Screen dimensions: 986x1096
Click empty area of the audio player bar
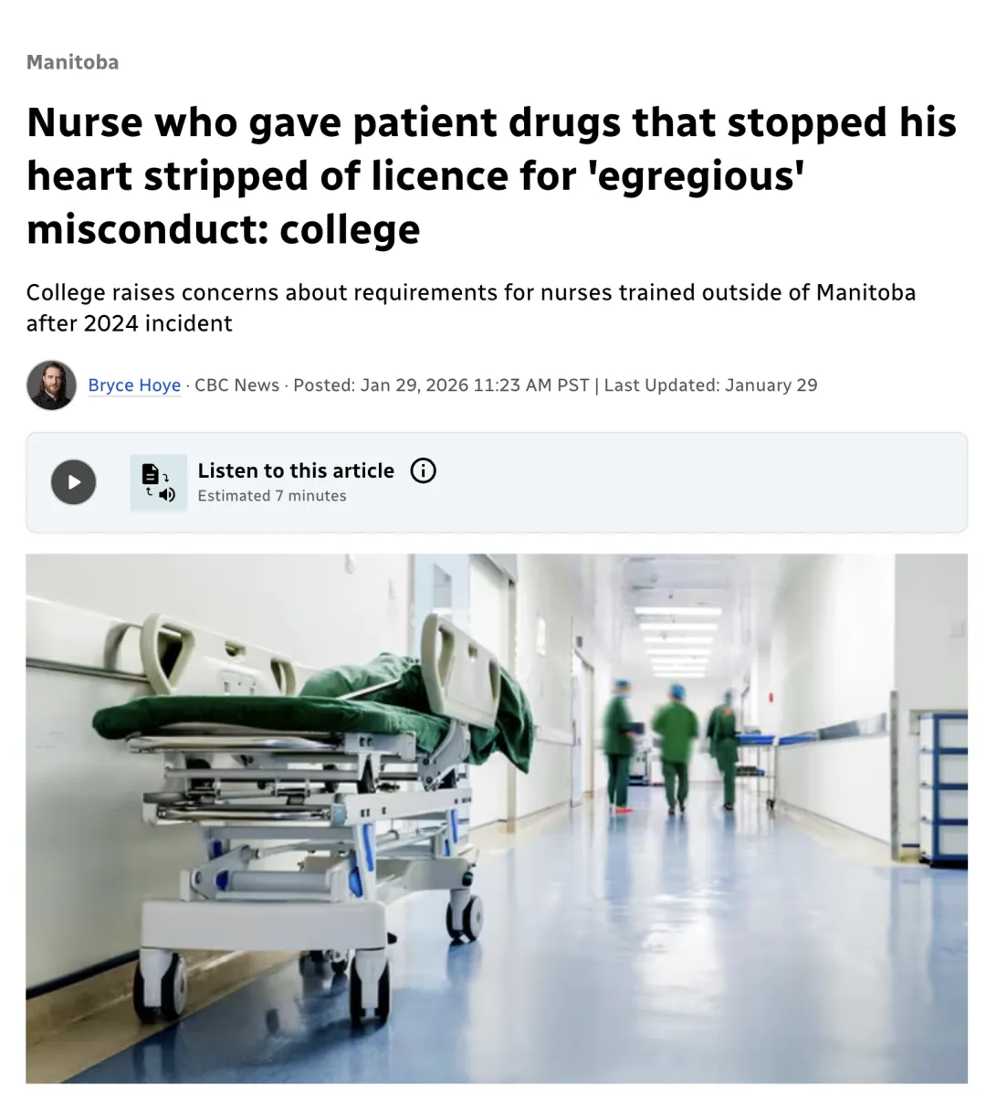coord(694,482)
